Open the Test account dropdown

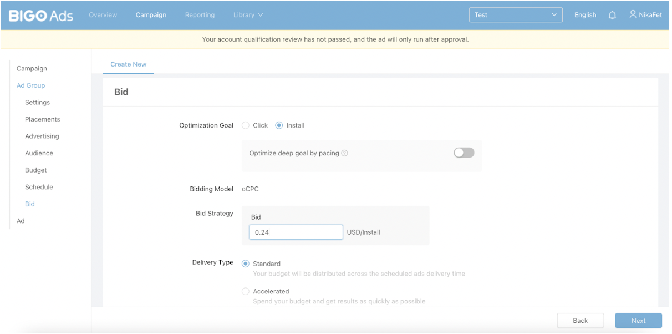[x=516, y=15]
